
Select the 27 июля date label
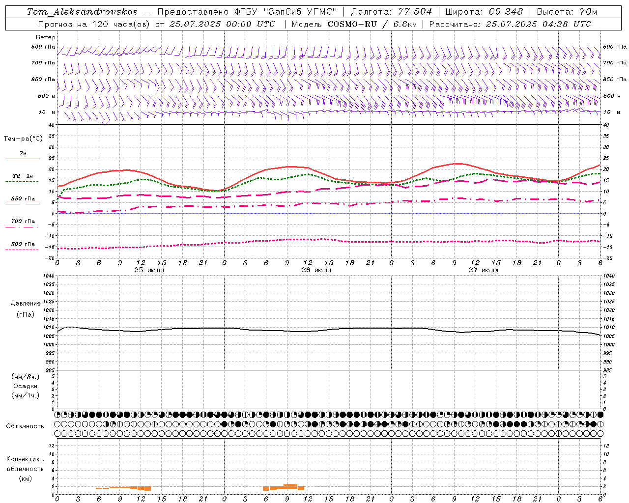[484, 270]
